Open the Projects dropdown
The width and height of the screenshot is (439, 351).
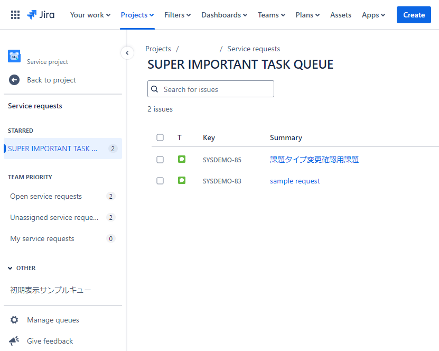(137, 15)
